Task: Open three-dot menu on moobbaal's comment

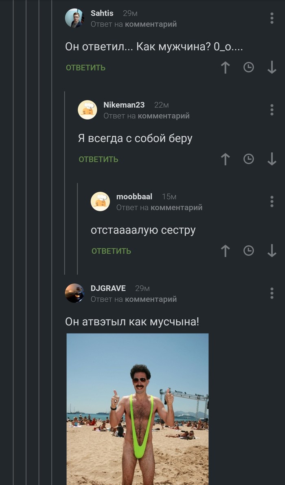Action: (272, 201)
